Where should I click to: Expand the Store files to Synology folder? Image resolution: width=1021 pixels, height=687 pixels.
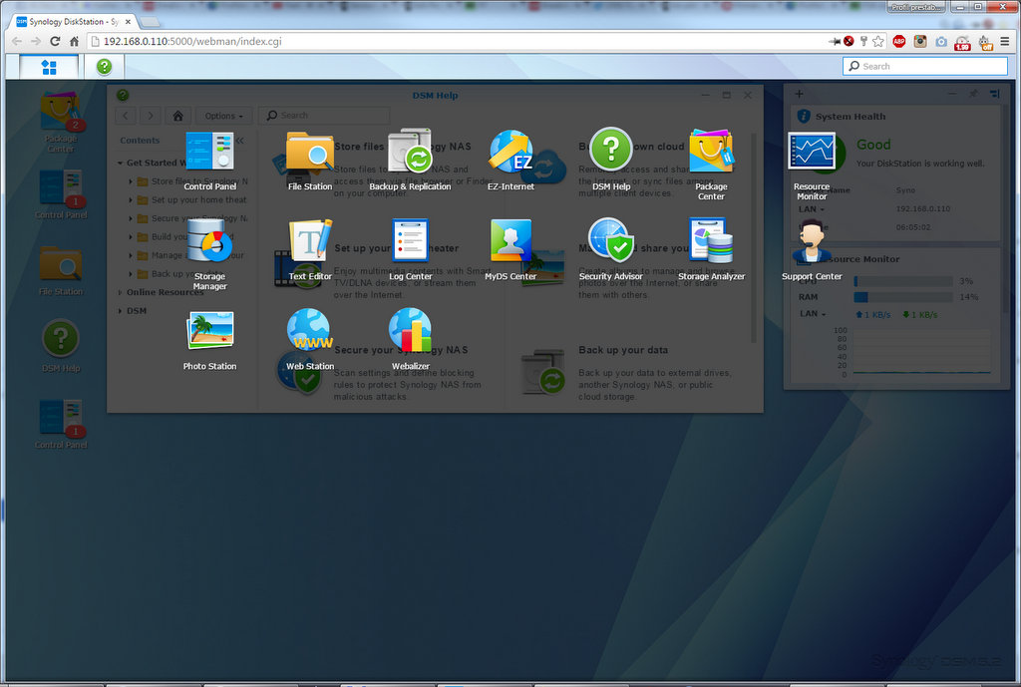[131, 181]
